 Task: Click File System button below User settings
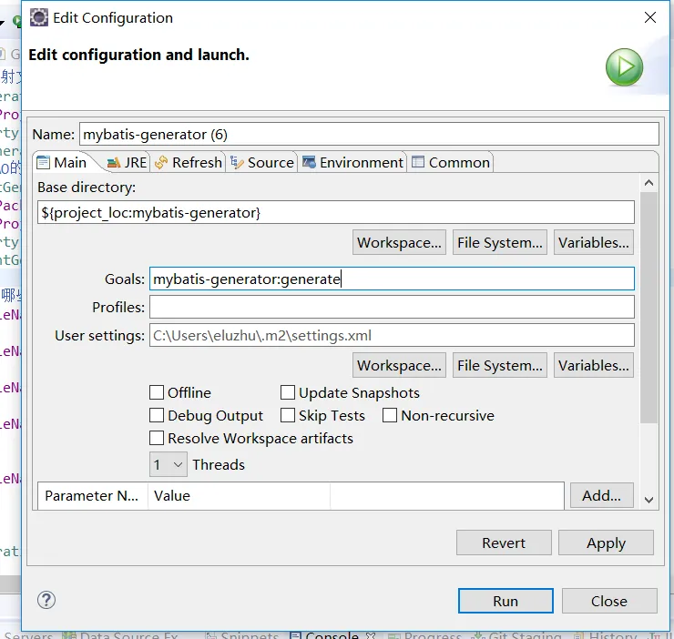500,365
